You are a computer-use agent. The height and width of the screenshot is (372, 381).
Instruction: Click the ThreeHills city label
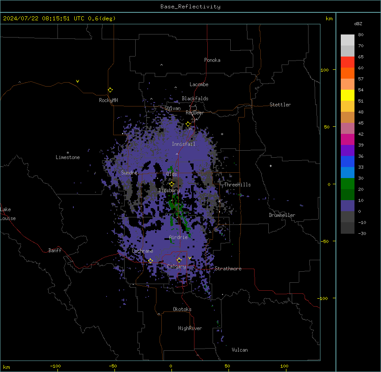click(x=237, y=185)
